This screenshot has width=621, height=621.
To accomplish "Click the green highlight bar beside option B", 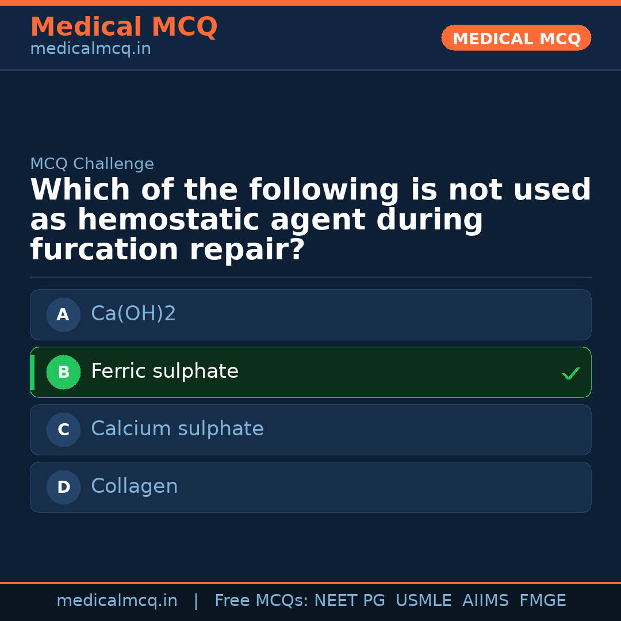I will 32,372.
